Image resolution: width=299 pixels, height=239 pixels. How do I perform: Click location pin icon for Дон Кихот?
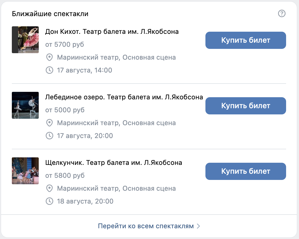(x=49, y=57)
